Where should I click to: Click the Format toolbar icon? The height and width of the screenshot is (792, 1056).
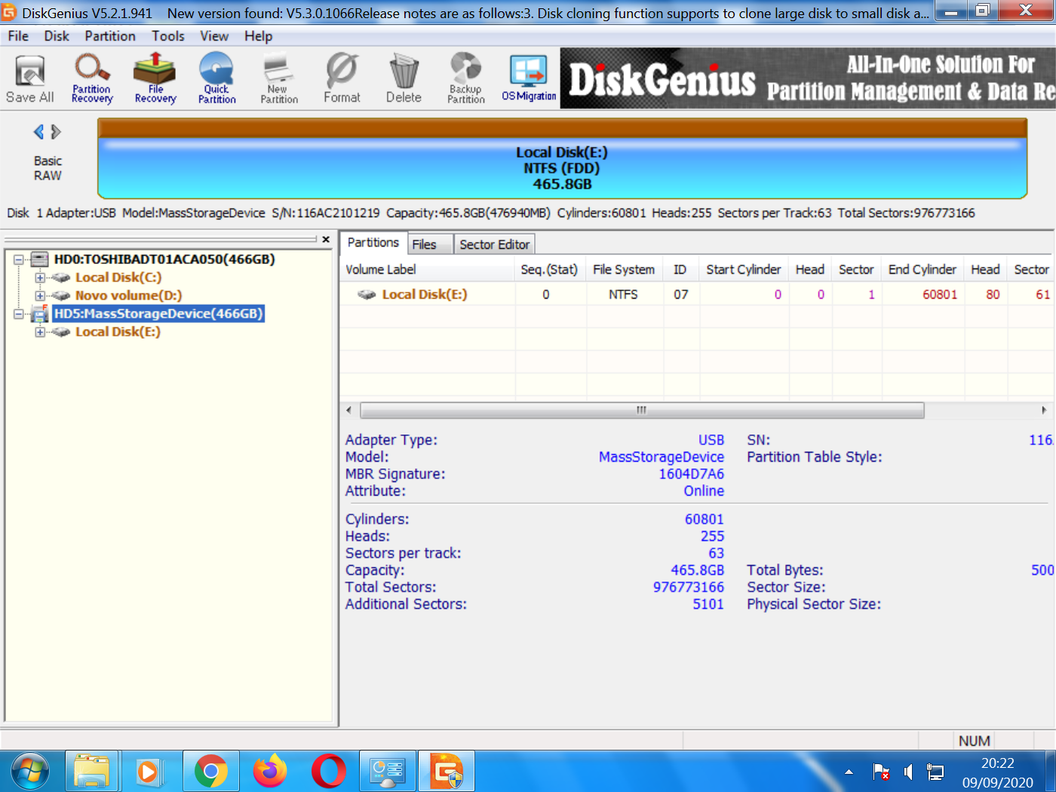pyautogui.click(x=342, y=78)
